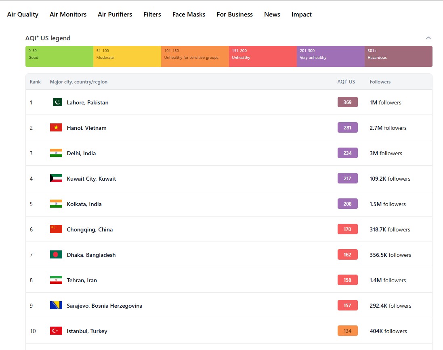Screen dimensions: 443x350
Task: Click the India flag icon next to Delhi
Action: tap(56, 153)
